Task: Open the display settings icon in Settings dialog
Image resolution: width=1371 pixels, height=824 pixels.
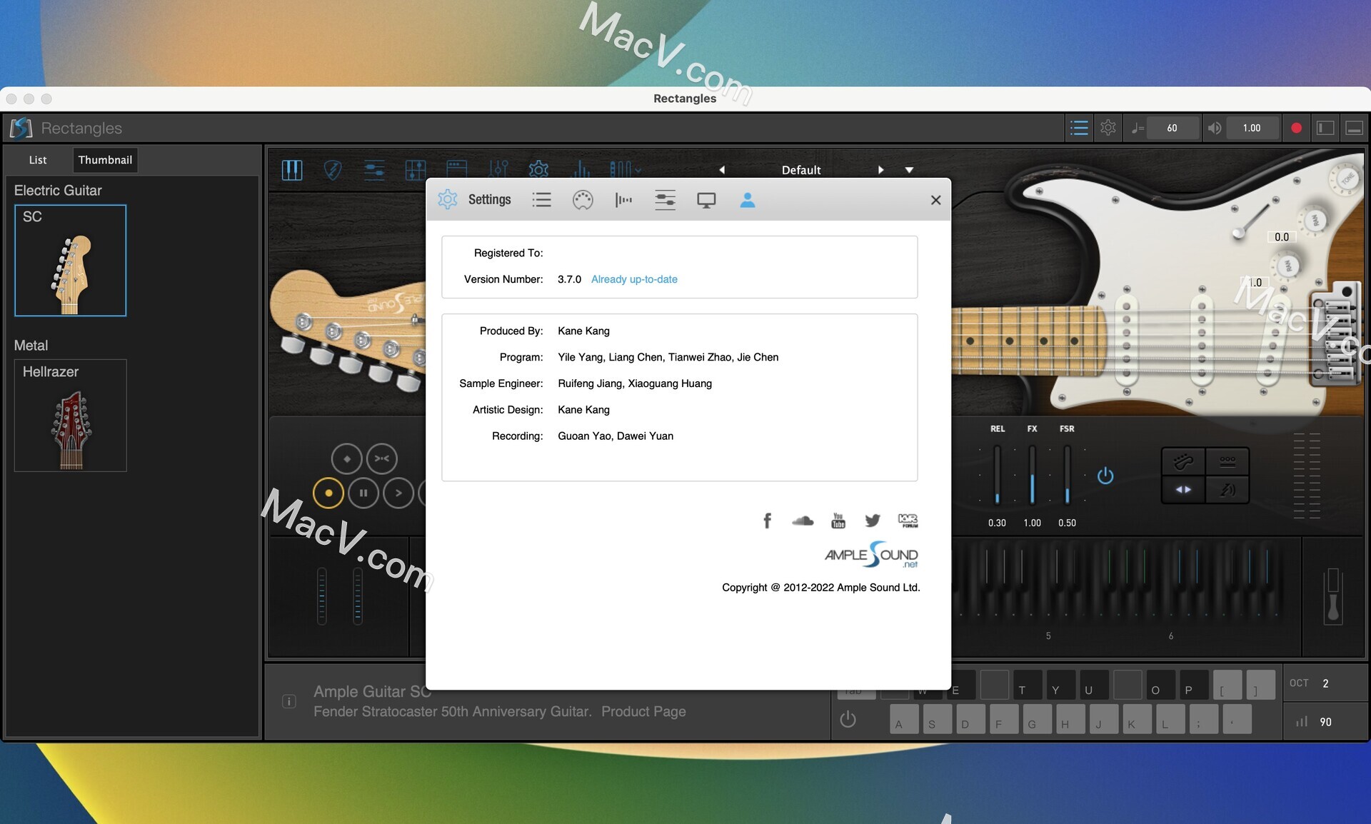Action: [x=706, y=200]
